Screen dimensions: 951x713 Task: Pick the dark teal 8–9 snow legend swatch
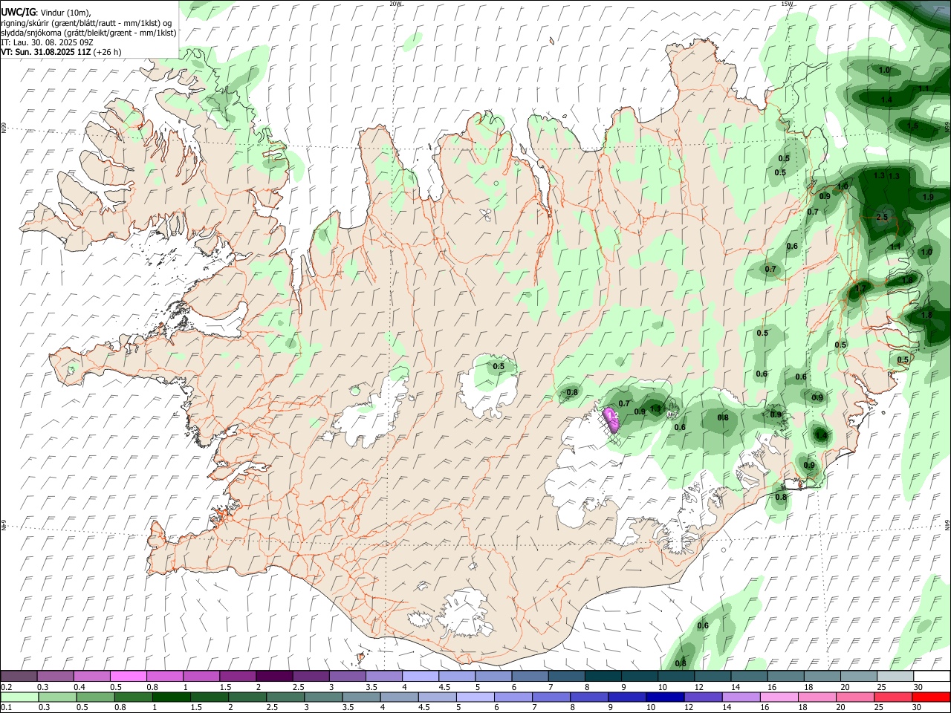(603, 677)
